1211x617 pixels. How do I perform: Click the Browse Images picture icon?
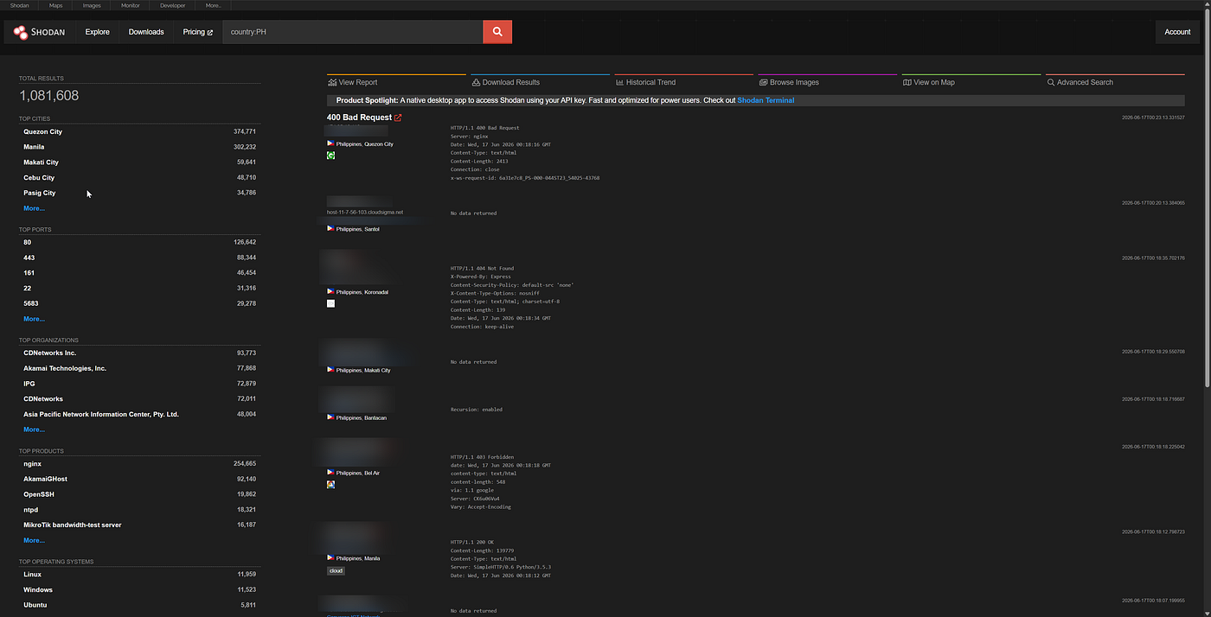click(x=763, y=82)
